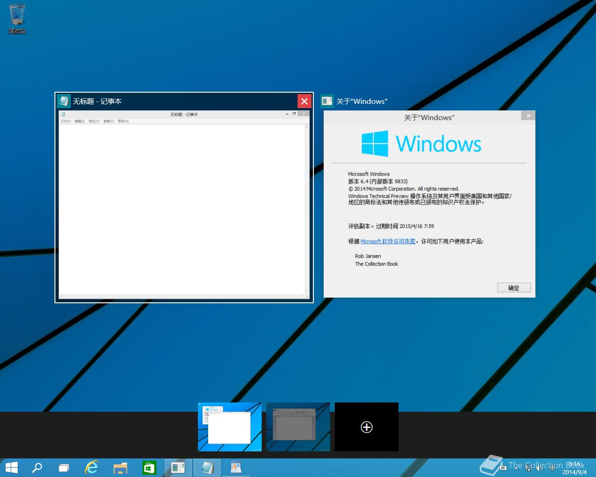Click The Collection Book text in About dialog

point(376,264)
